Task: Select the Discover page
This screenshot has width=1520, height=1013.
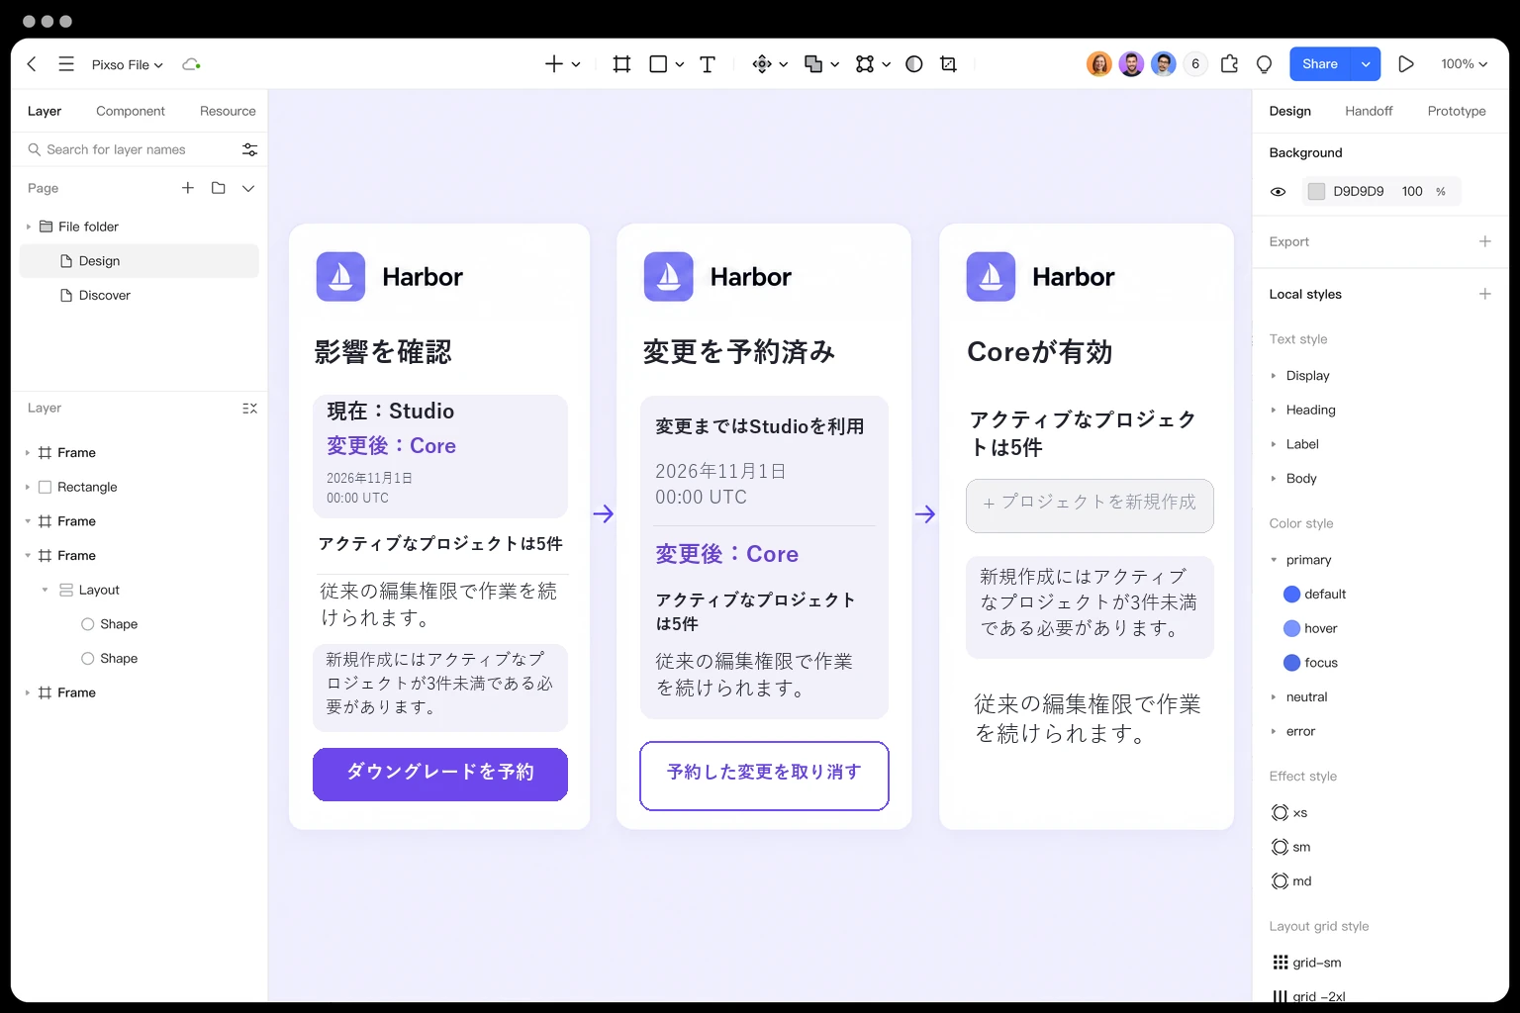Action: point(139,295)
